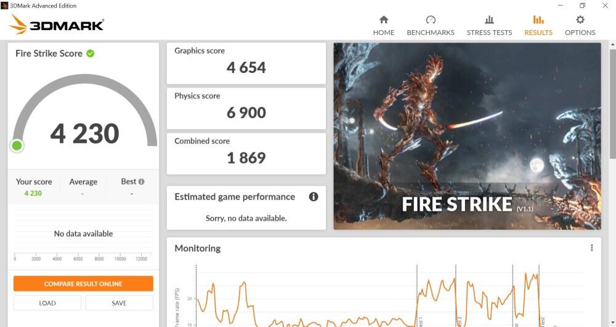Click the Estimated game performance heading
Image resolution: width=616 pixels, height=327 pixels.
(235, 197)
